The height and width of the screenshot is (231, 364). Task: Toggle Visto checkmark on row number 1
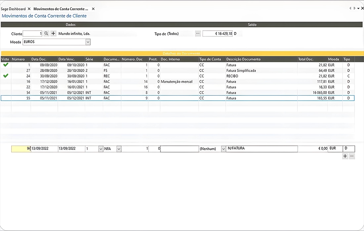6,65
